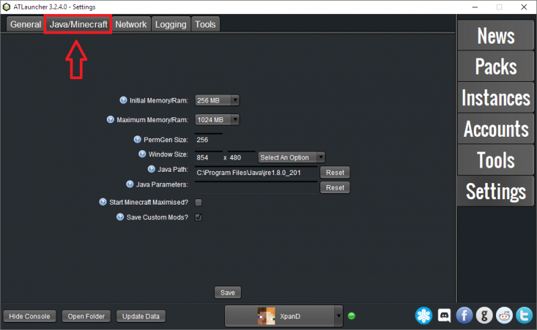Image resolution: width=537 pixels, height=330 pixels.
Task: Open the Packs section
Action: pos(495,66)
